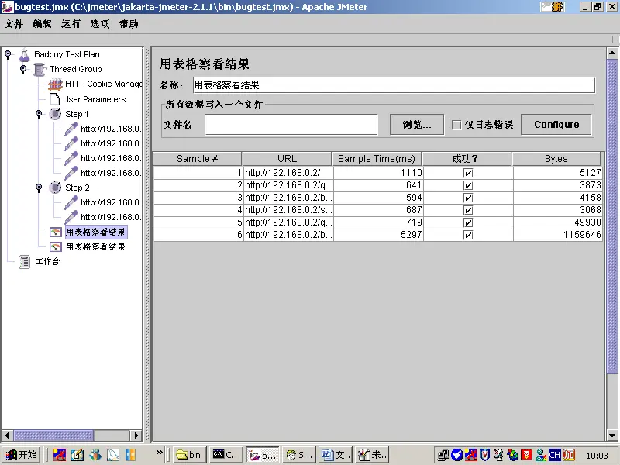Click the Thread Group spool icon

click(x=40, y=70)
